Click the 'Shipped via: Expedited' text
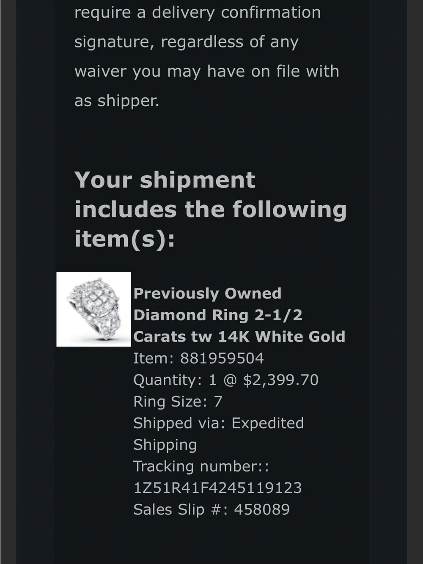Screen dimensions: 423x564 219,423
